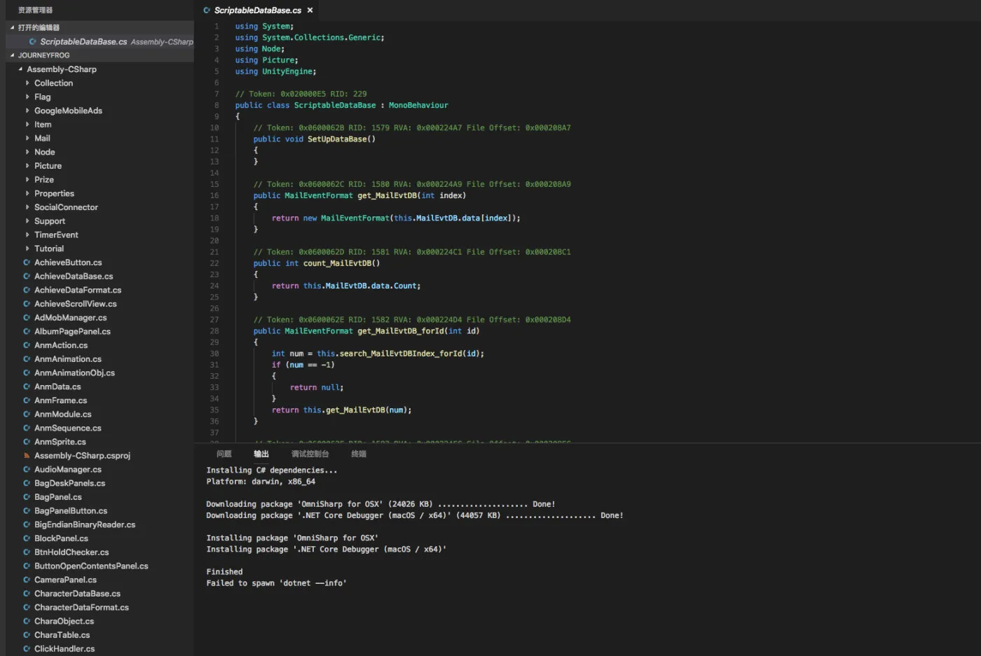The height and width of the screenshot is (656, 981).
Task: Click the C# icon of AchieveScrollView.cs
Action: [x=27, y=304]
